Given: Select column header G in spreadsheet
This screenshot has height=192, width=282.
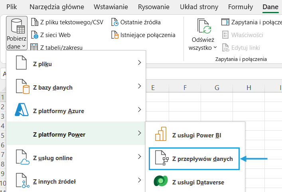Looking at the screenshot, I should 217,88.
